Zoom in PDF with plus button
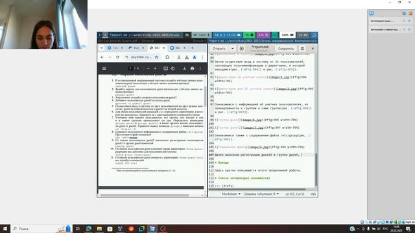Viewport: 415px width, 233px height. point(156,69)
